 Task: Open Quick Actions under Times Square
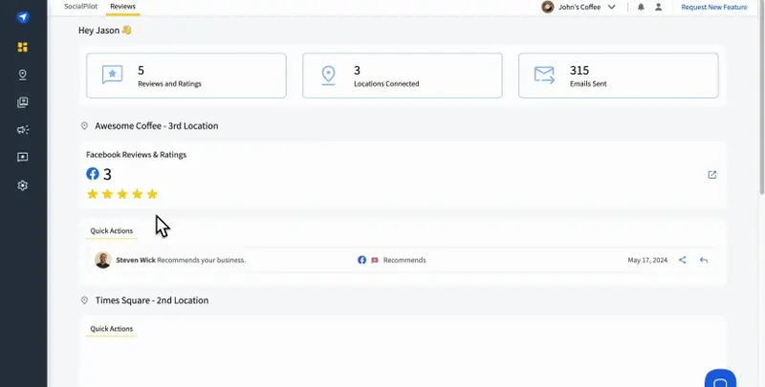tap(112, 329)
